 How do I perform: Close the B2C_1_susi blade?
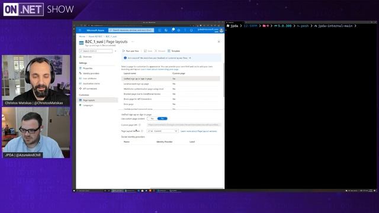click(219, 41)
